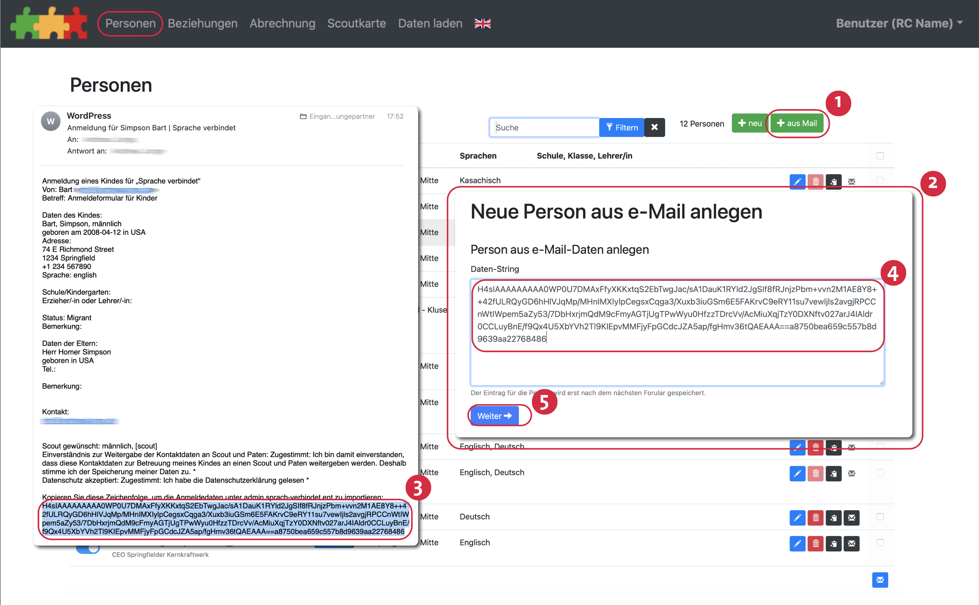The width and height of the screenshot is (979, 605).
Task: Click the pencil edit icon in the last Englisch row
Action: coord(797,543)
